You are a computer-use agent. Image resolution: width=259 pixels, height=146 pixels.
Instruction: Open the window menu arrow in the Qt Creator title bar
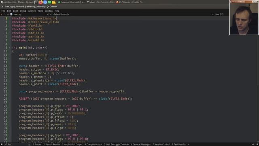point(3,6)
